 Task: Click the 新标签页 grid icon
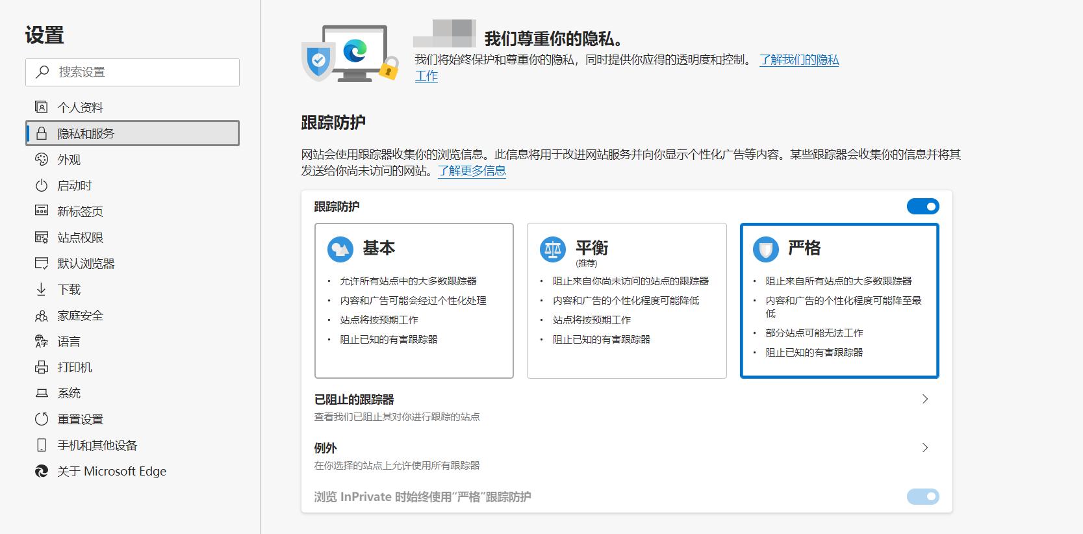[x=41, y=211]
